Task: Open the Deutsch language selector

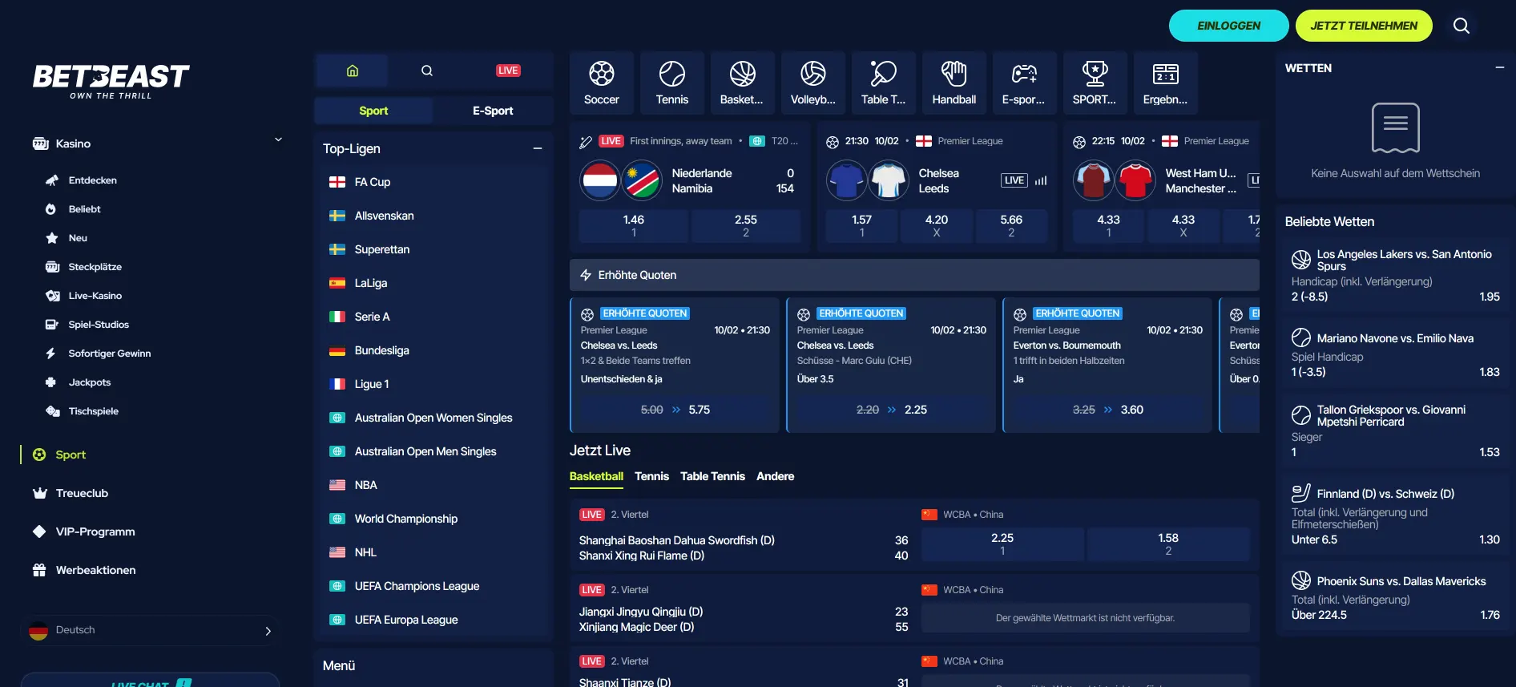Action: (150, 630)
